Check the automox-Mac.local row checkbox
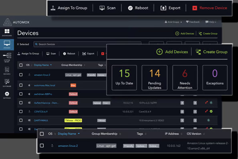The image size is (238, 159). [x=21, y=85]
